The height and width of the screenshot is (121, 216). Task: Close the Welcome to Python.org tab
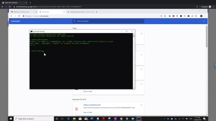(x=36, y=12)
